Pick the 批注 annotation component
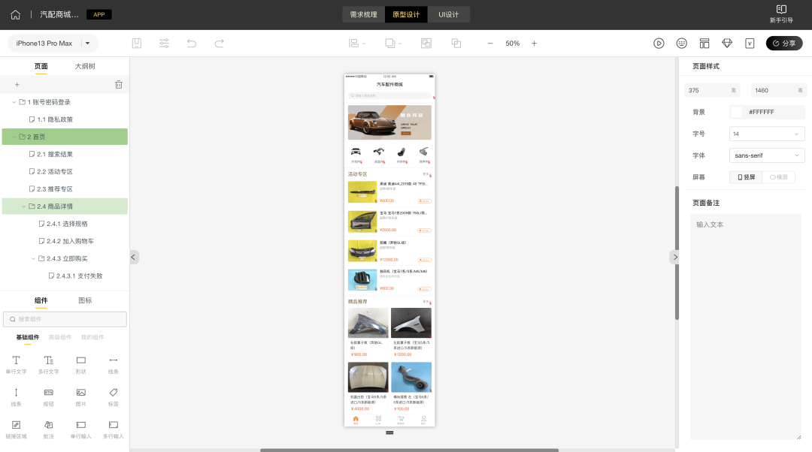The height and width of the screenshot is (452, 812). click(49, 429)
